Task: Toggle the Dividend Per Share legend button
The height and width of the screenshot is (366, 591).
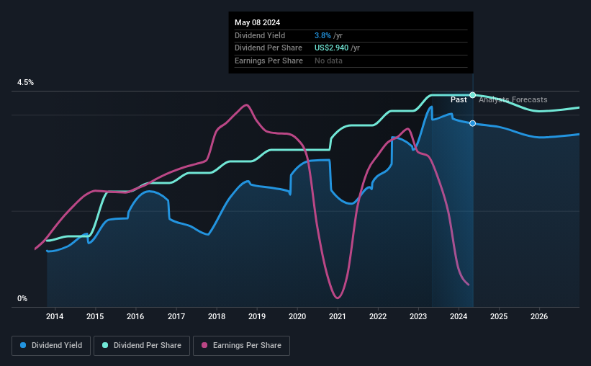Action: (142, 346)
